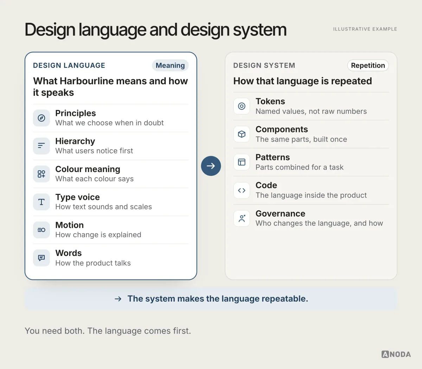Click the round arrow button between cards
The height and width of the screenshot is (369, 422).
(x=211, y=166)
